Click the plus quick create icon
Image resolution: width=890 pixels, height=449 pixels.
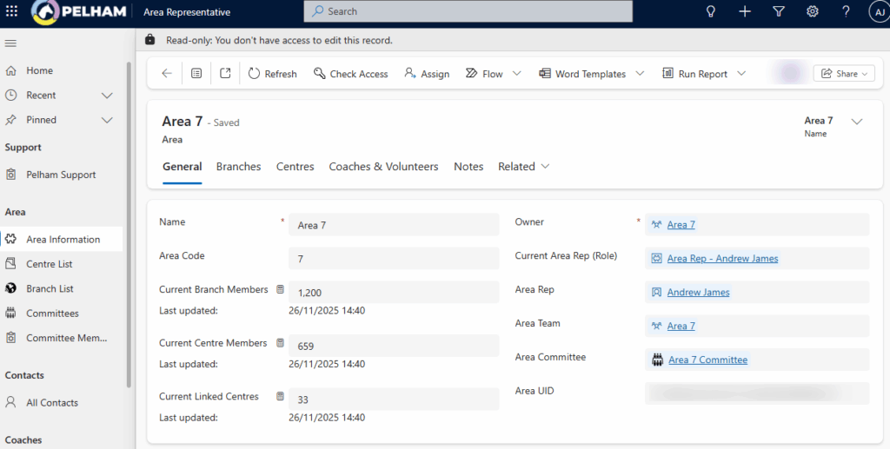pos(744,11)
